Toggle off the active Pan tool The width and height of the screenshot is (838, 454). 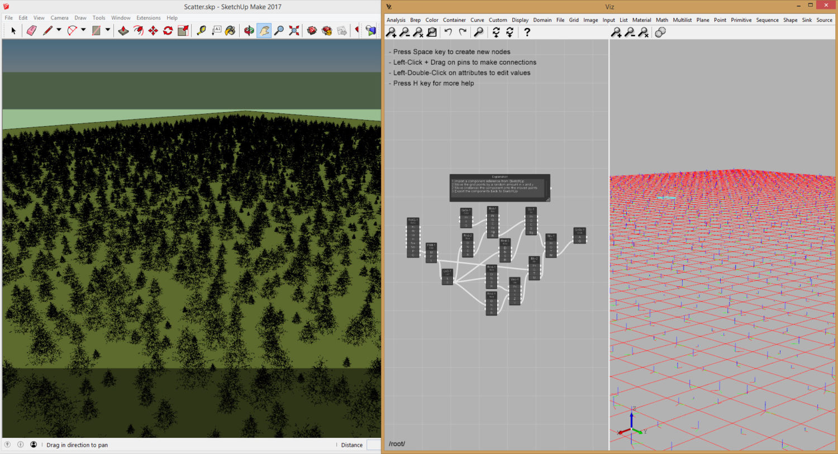tap(263, 31)
